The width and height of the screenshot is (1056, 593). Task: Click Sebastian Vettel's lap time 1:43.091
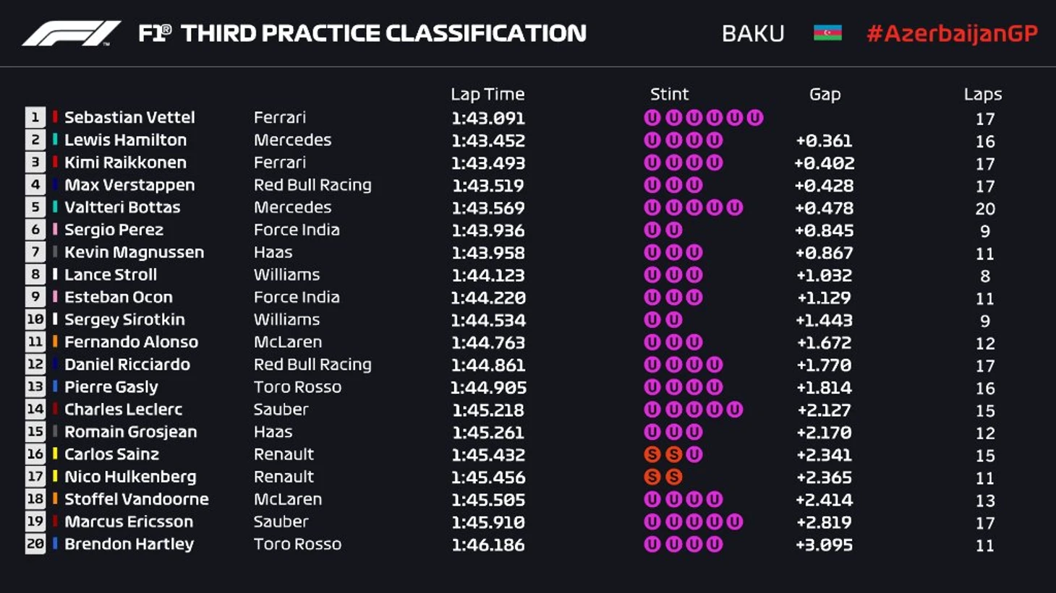(x=488, y=118)
